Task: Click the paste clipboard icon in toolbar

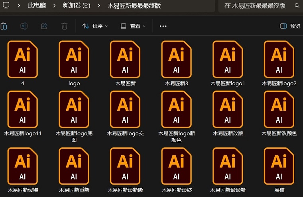Action: click(4, 26)
